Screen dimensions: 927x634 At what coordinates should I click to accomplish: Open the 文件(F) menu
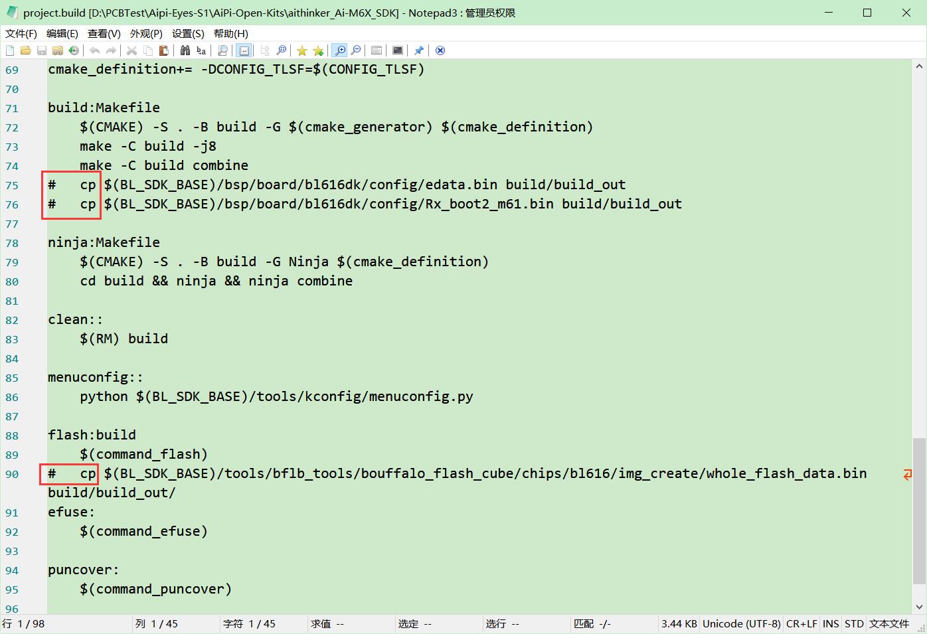pyautogui.click(x=21, y=33)
